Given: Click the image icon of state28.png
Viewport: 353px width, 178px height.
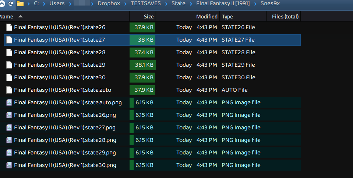Looking at the screenshot, I should (9, 140).
